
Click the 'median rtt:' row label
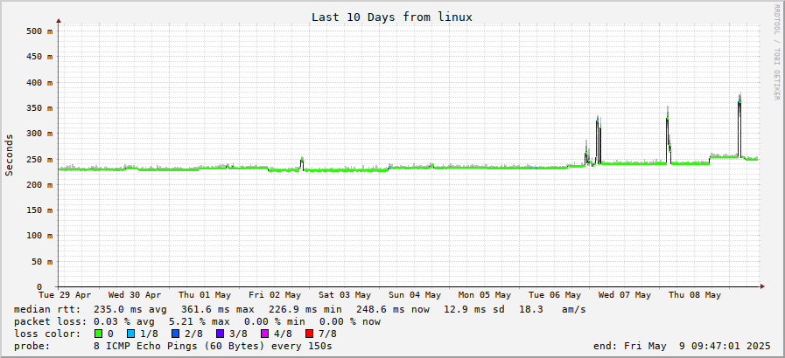pyautogui.click(x=47, y=310)
